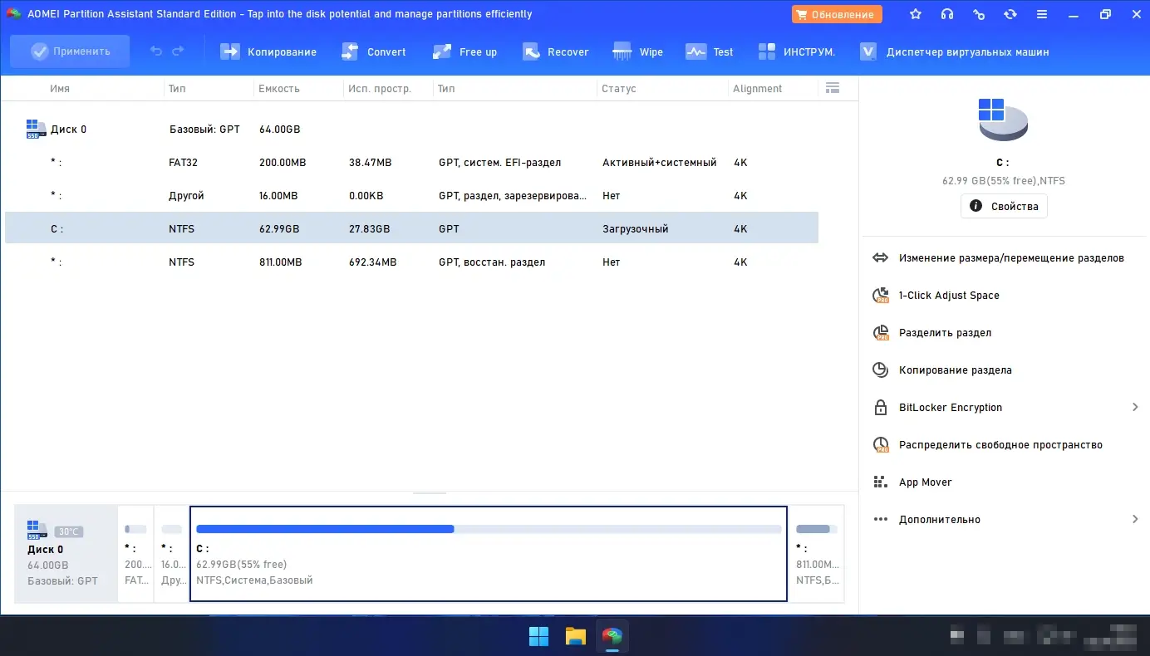This screenshot has width=1150, height=656.
Task: Choose 1-Click Adjust Space
Action: 949,296
